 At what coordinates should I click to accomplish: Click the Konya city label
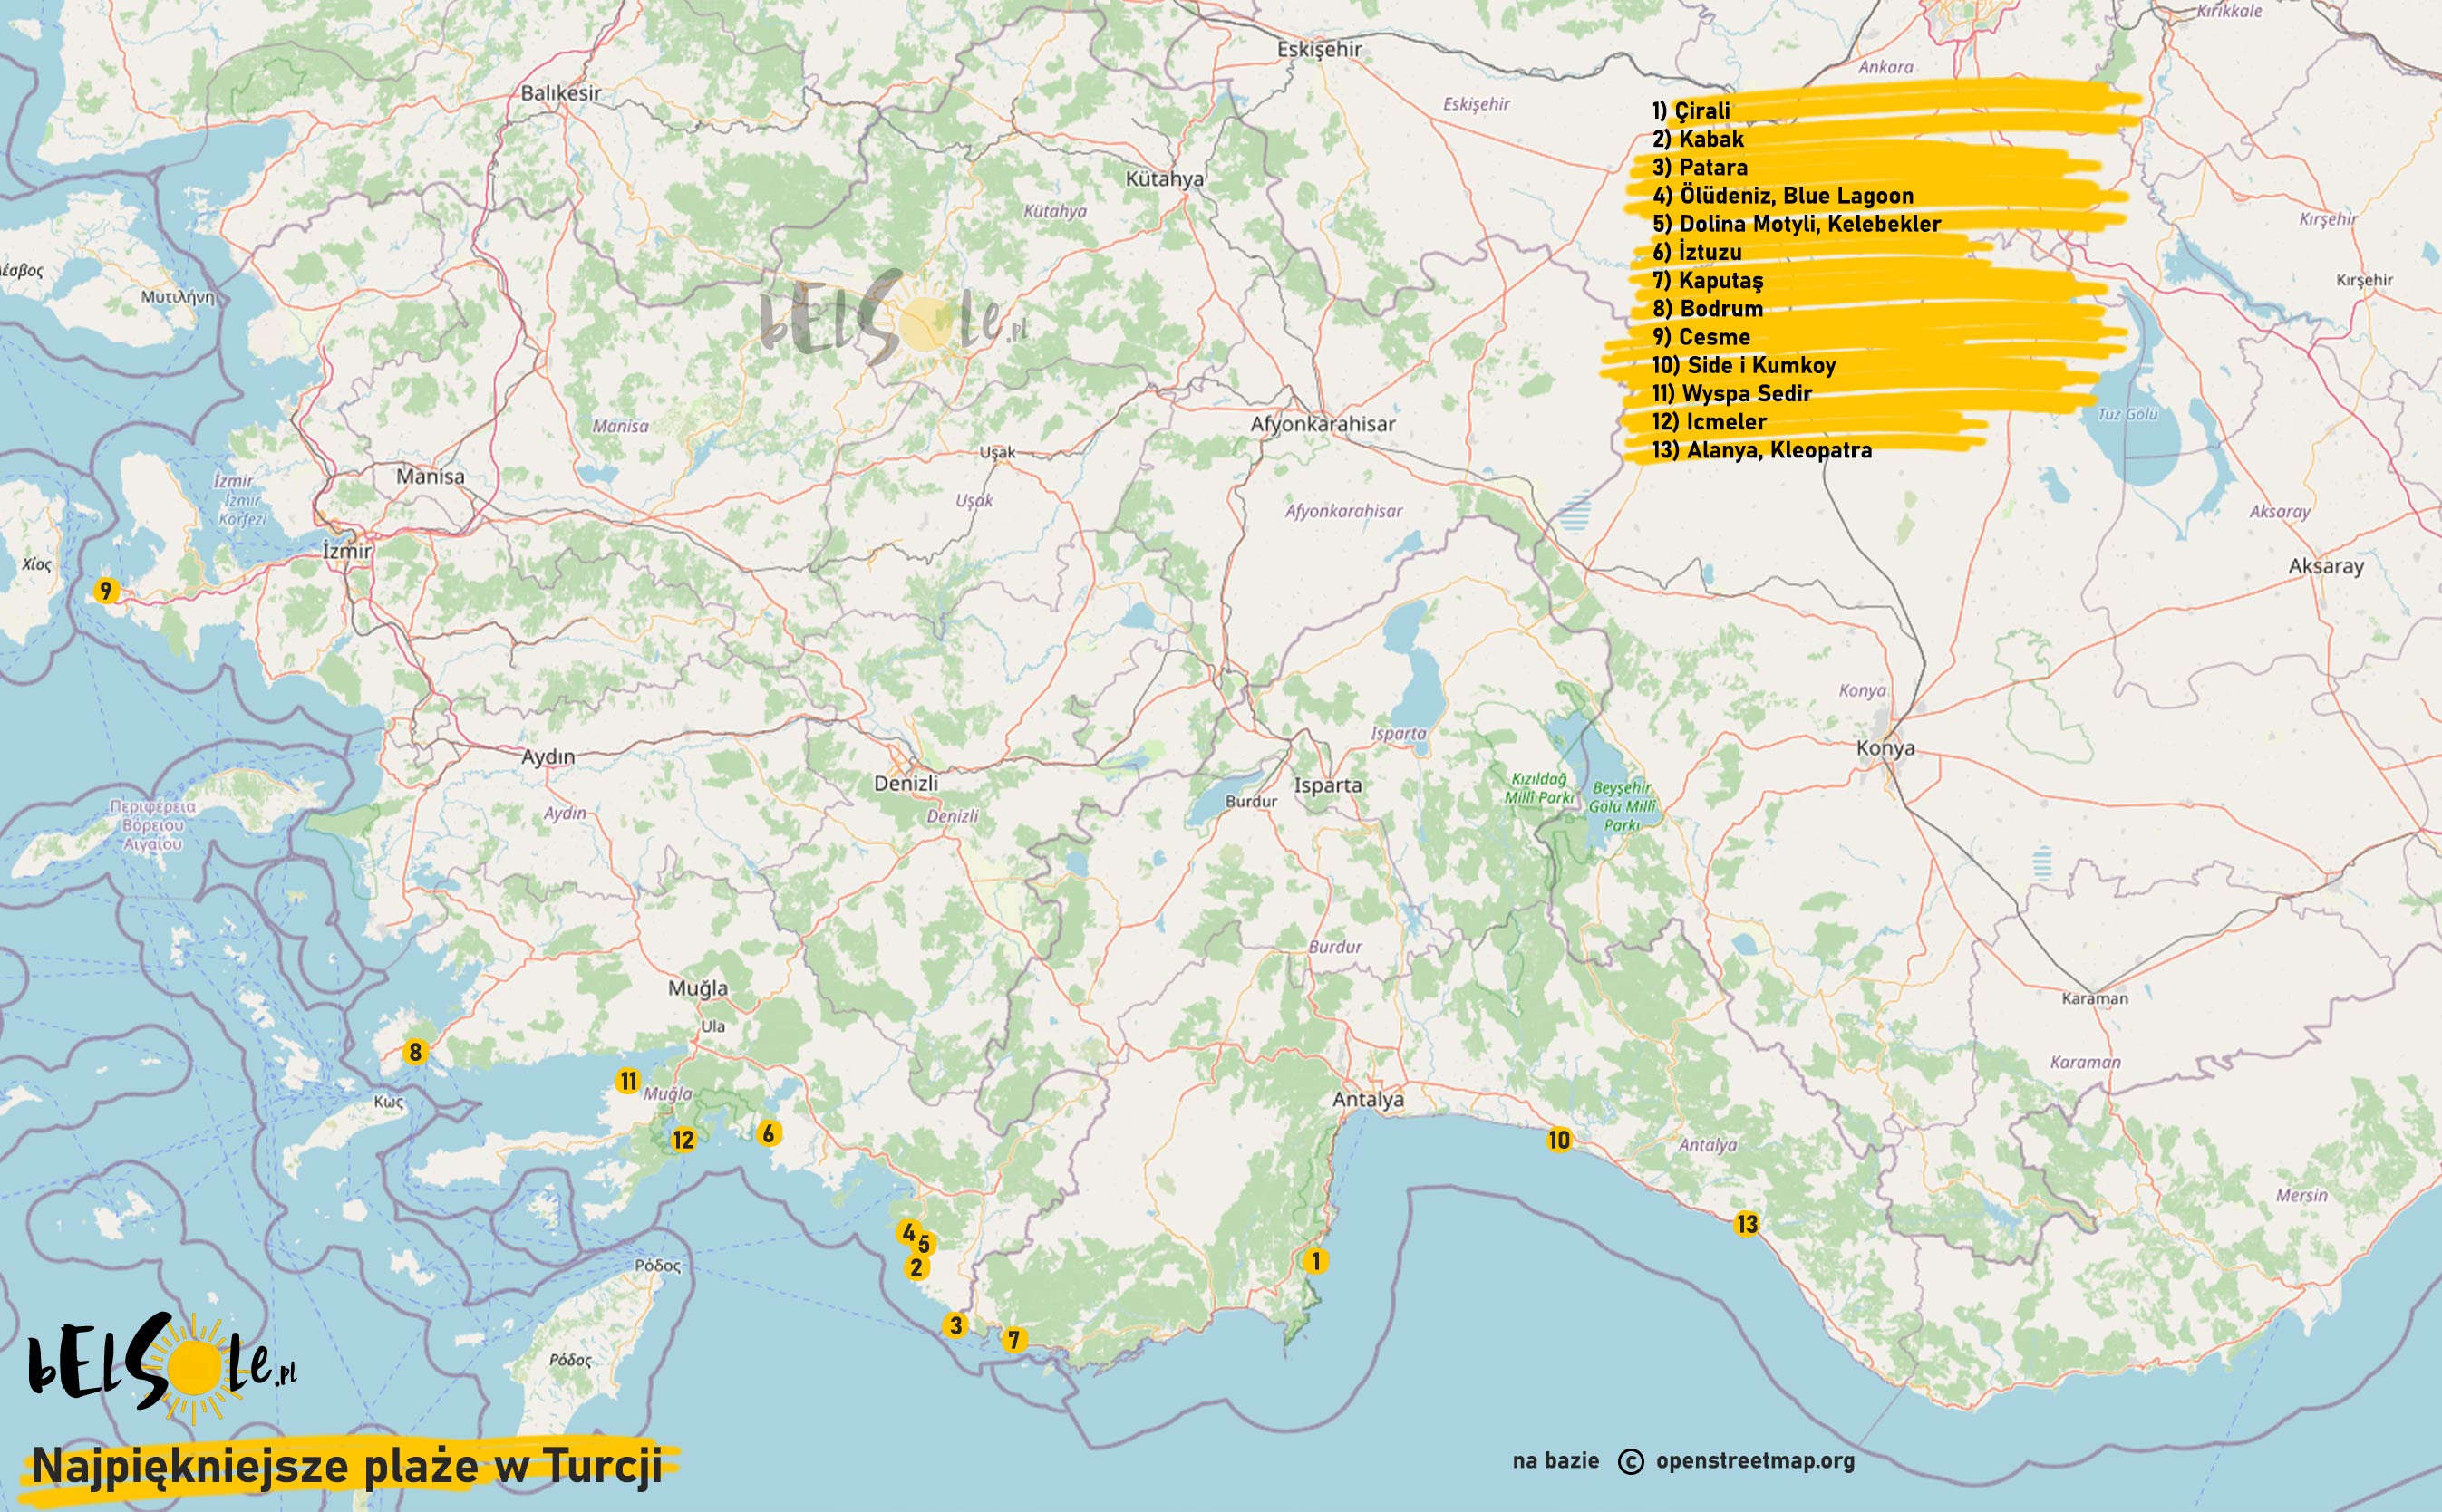(1885, 748)
